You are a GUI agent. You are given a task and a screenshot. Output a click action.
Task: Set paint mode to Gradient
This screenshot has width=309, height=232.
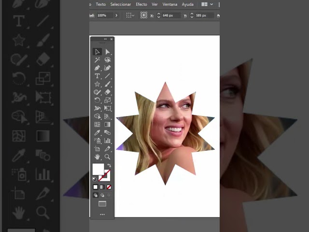tap(102, 187)
